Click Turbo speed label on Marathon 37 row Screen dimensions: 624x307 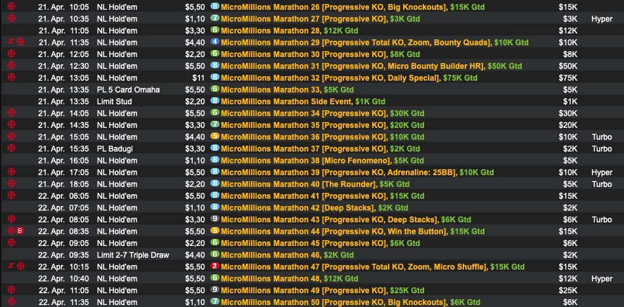pyautogui.click(x=602, y=148)
